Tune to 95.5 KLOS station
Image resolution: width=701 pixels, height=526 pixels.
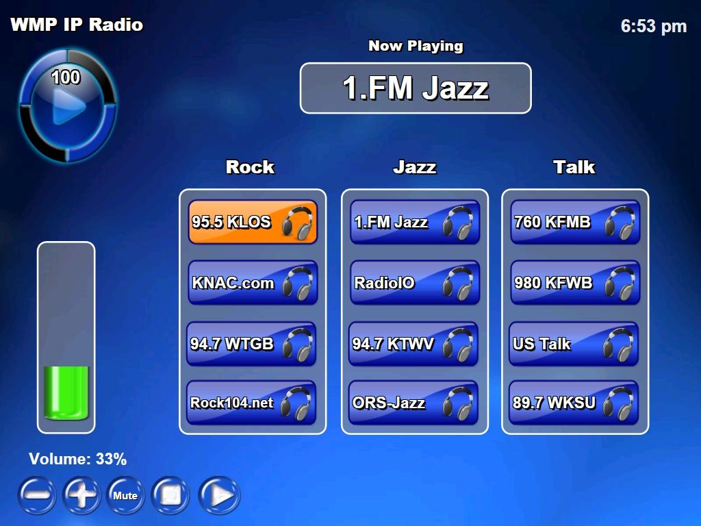coord(253,222)
